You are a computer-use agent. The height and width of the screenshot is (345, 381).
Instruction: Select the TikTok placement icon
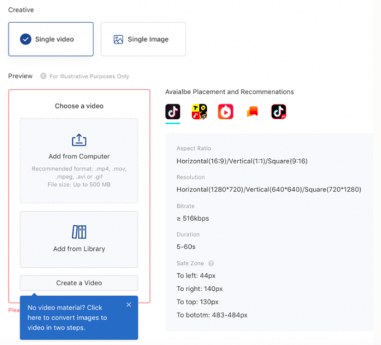[173, 111]
